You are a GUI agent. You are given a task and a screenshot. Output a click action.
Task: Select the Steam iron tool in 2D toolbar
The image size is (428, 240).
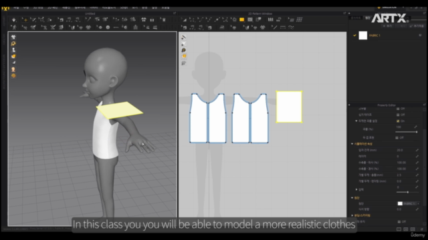[x=222, y=27]
